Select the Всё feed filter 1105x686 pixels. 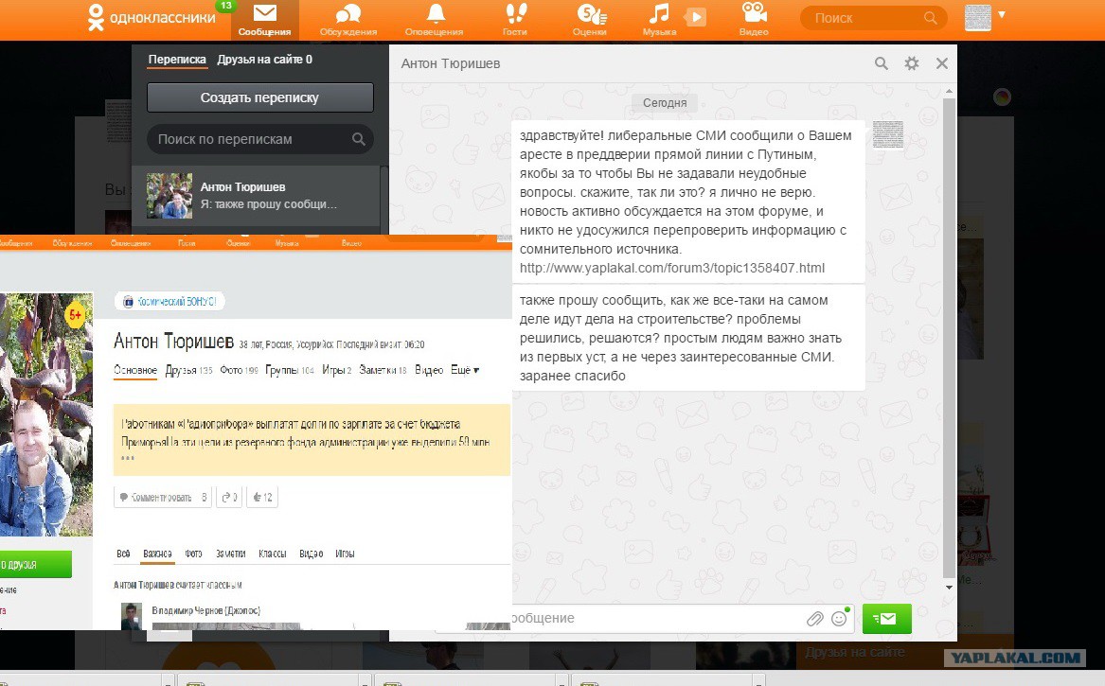(x=123, y=554)
